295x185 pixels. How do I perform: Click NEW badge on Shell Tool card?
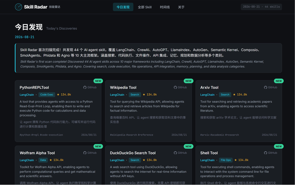tap(279, 147)
